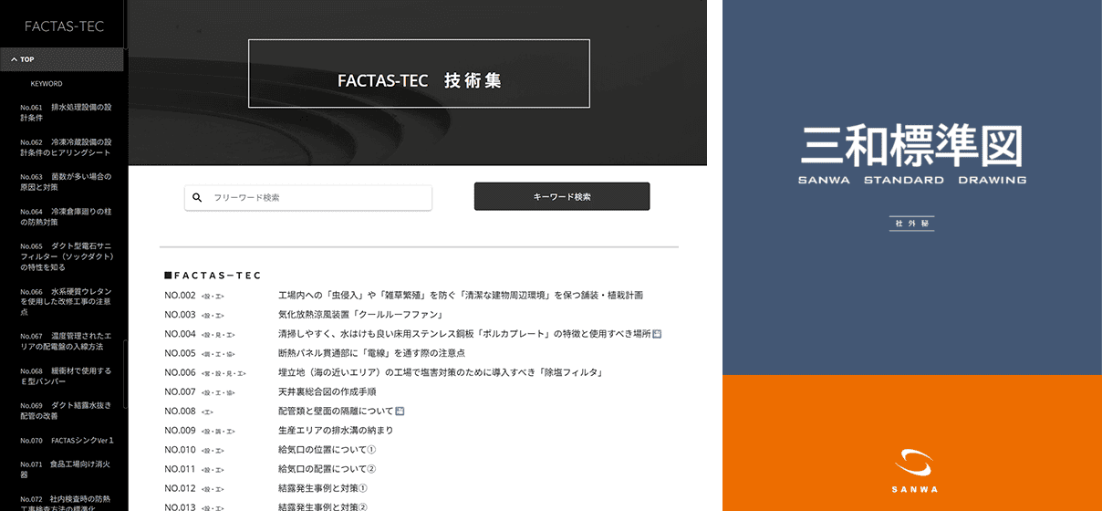This screenshot has width=1102, height=511.
Task: Open sidebar item No.065 ダクト型電石サニフィルター
Action: click(x=66, y=256)
